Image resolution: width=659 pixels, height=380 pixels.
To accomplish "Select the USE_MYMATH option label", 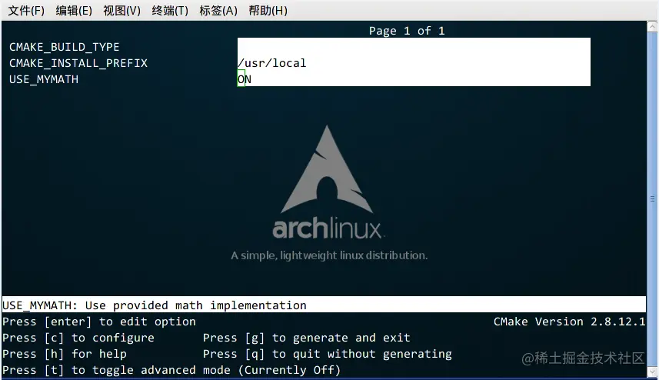I will [44, 79].
